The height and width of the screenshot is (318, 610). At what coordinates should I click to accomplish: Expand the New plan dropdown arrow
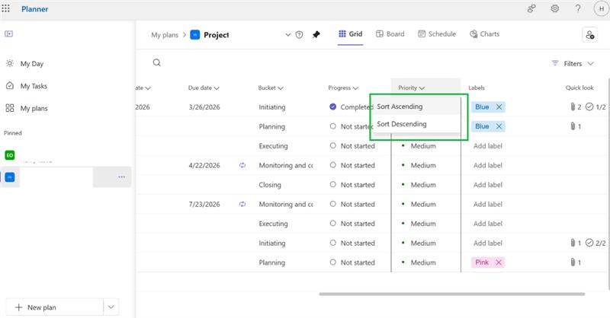tap(111, 307)
